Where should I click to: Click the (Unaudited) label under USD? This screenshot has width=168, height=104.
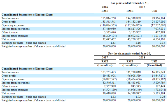coord(154,65)
